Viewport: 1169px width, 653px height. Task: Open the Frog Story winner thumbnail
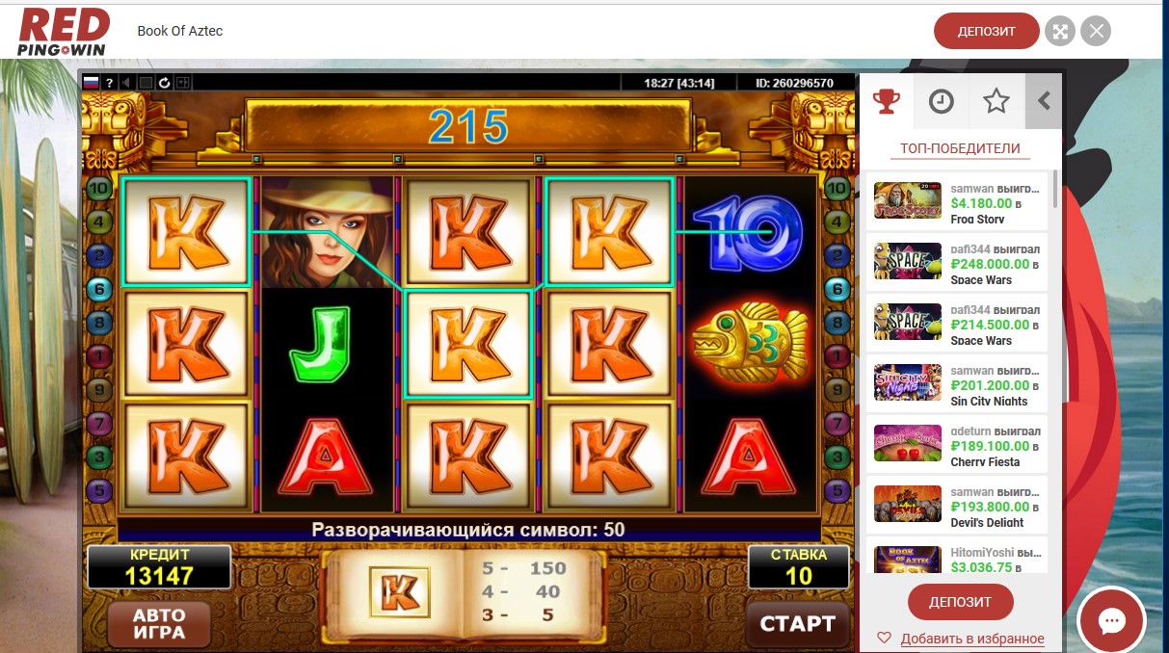[908, 200]
